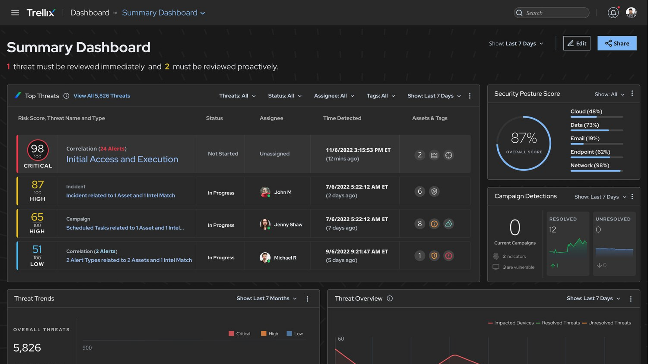Open Top Threats panel kebab menu

tap(470, 96)
